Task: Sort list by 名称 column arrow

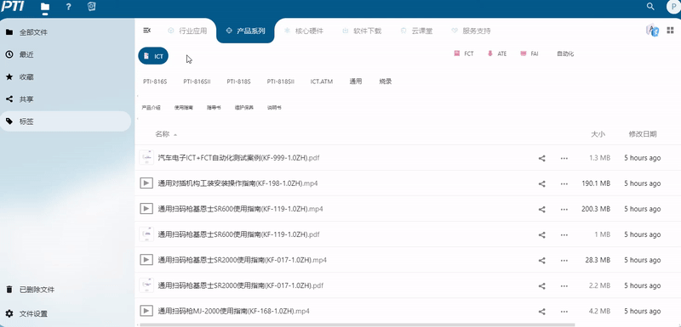Action: pos(175,135)
